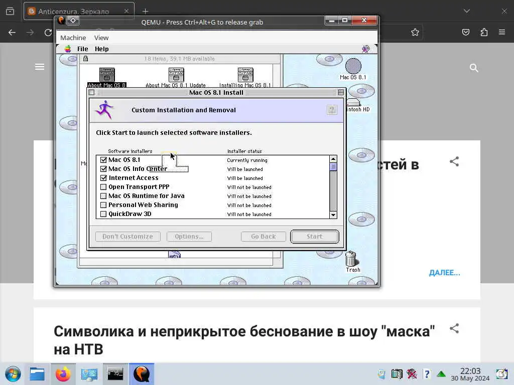This screenshot has height=385, width=514.
Task: Bookmark this page with the star icon
Action: coord(415,32)
